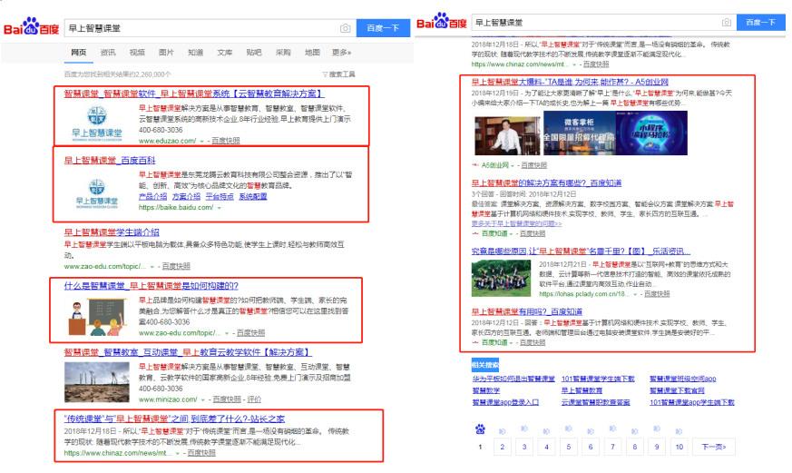This screenshot has height=473, width=792.
Task: Open result 早上智慧课堂的解决方案有哪些?_百度知道
Action: click(x=546, y=182)
